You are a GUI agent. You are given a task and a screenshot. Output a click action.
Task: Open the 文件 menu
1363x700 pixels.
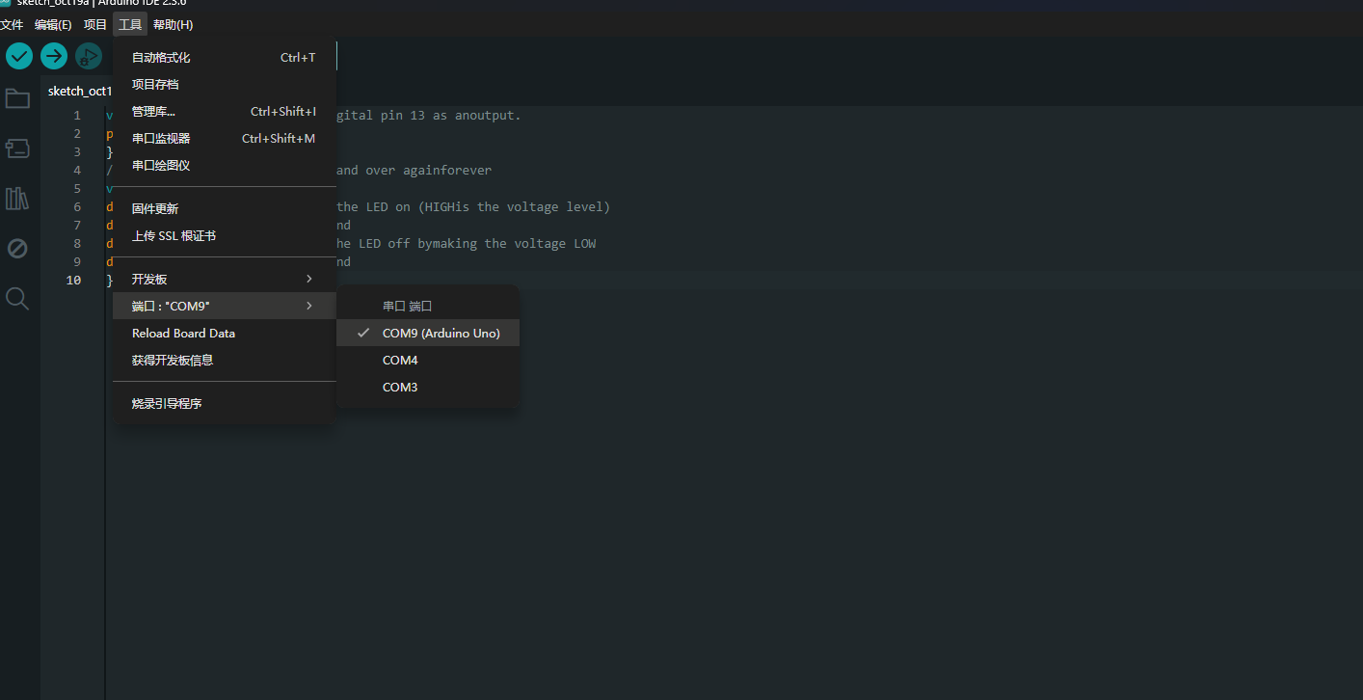[12, 24]
